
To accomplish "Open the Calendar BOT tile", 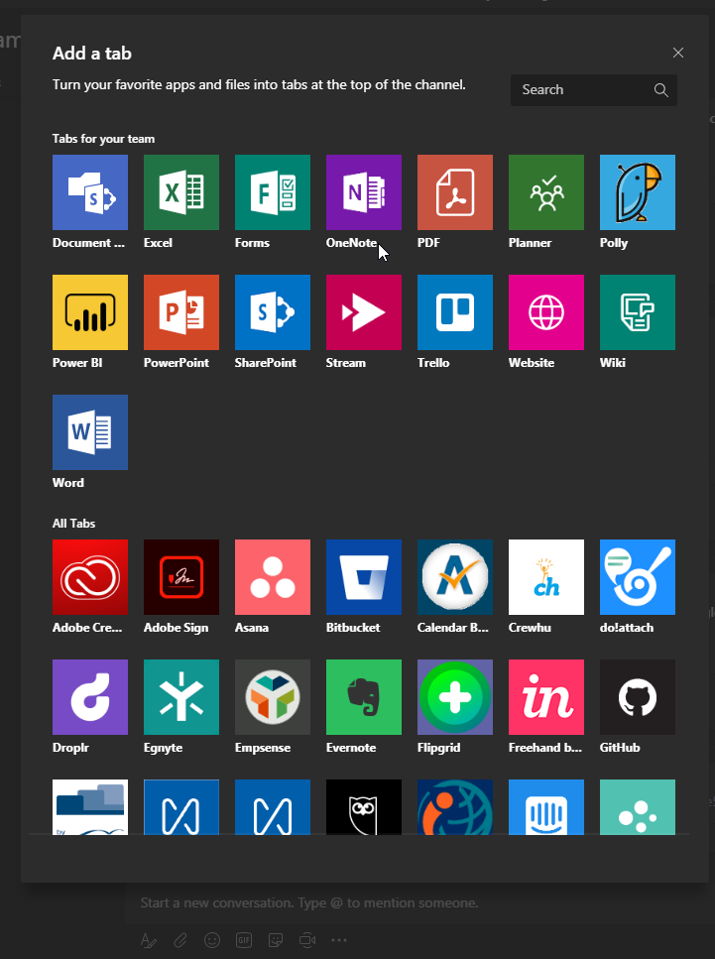I will coord(455,577).
